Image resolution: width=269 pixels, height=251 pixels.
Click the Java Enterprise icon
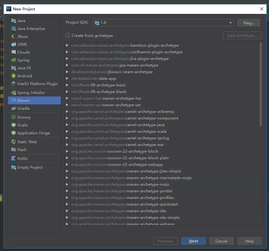[14, 29]
